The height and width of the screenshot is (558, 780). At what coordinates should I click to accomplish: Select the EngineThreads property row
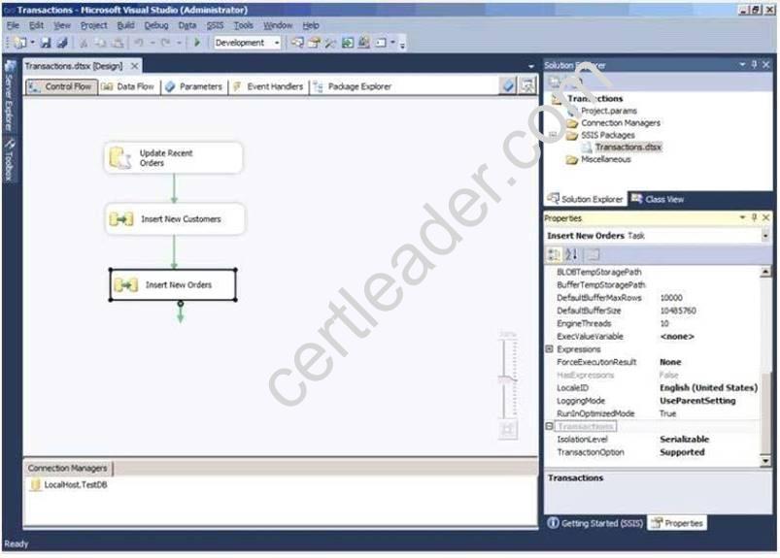[x=654, y=323]
